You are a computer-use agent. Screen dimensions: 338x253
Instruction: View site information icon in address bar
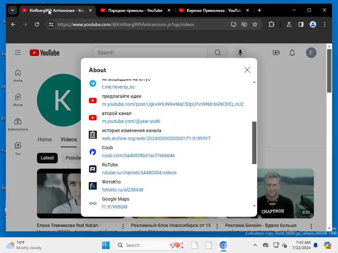click(51, 24)
